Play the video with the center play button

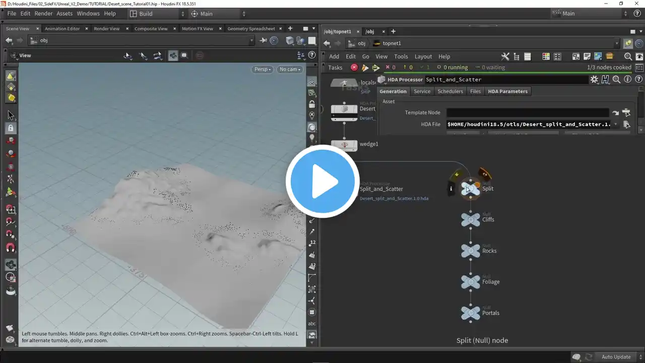[322, 181]
